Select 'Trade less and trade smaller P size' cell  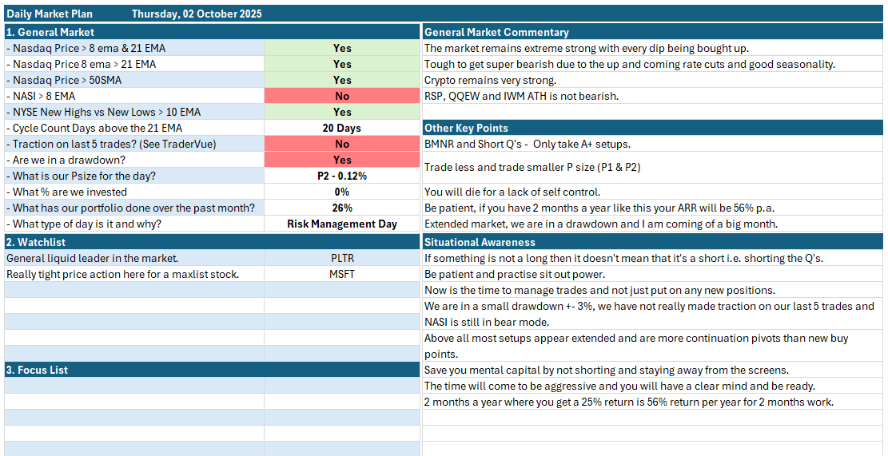click(653, 168)
